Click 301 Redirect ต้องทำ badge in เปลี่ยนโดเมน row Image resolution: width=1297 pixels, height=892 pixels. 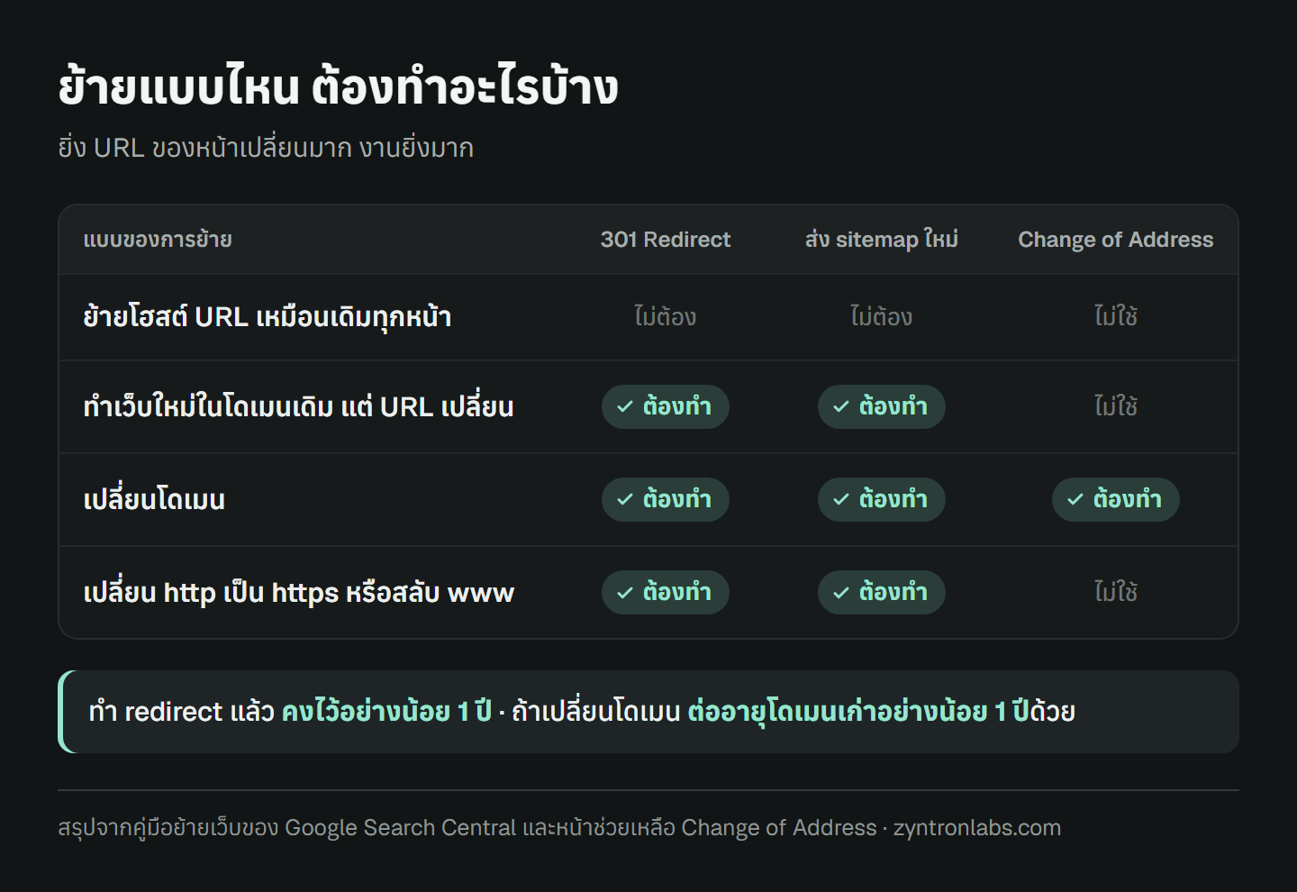tap(666, 500)
